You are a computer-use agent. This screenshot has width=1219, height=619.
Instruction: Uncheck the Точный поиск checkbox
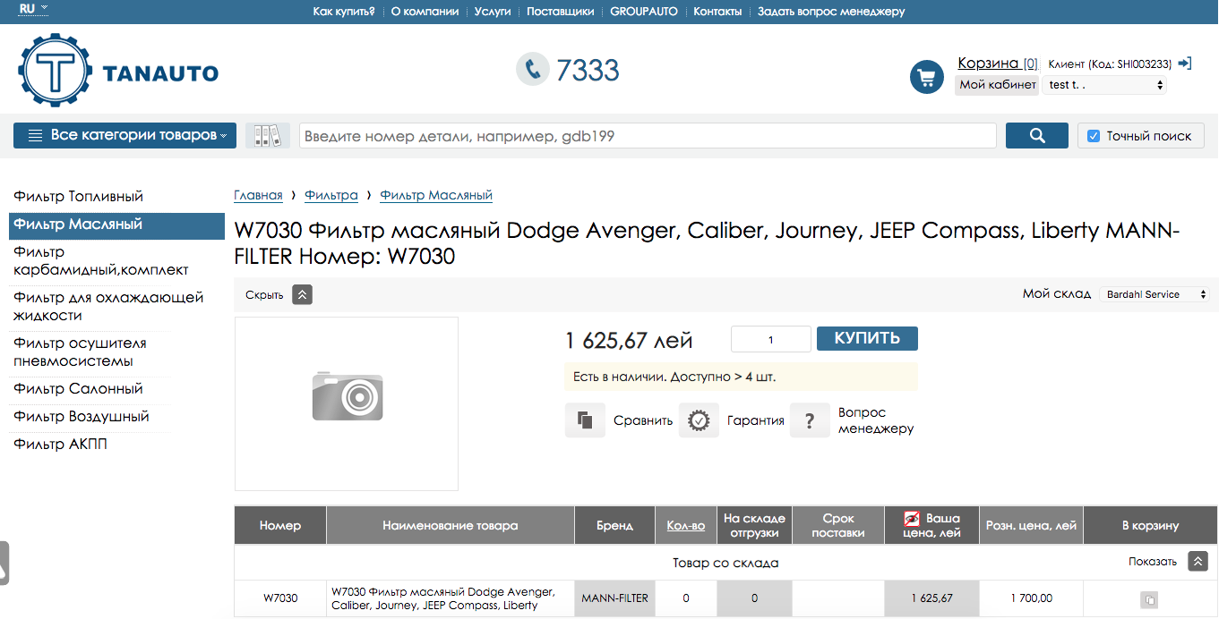pos(1093,136)
